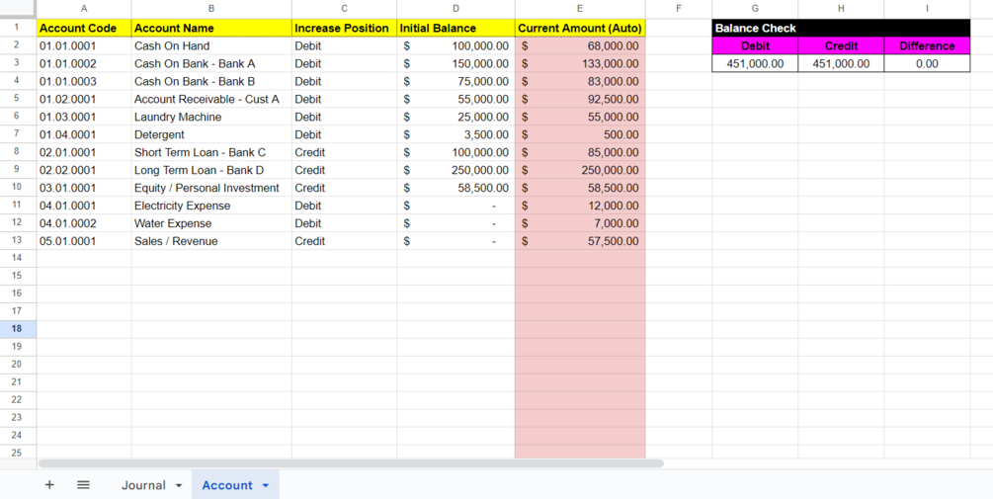Click current amount 85,000.00
This screenshot has height=499, width=993.
pos(580,152)
